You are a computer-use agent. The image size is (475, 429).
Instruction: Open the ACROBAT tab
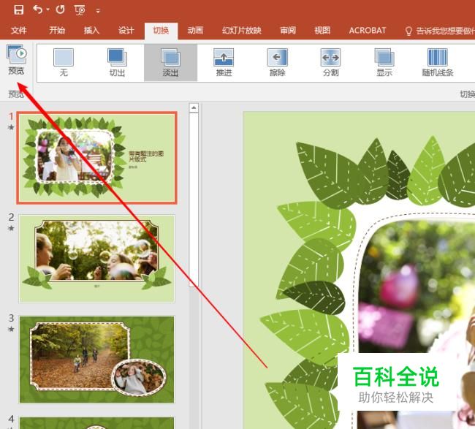368,30
